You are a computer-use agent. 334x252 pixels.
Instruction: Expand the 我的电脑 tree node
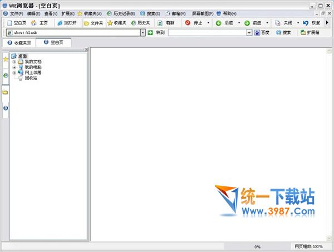click(x=14, y=67)
